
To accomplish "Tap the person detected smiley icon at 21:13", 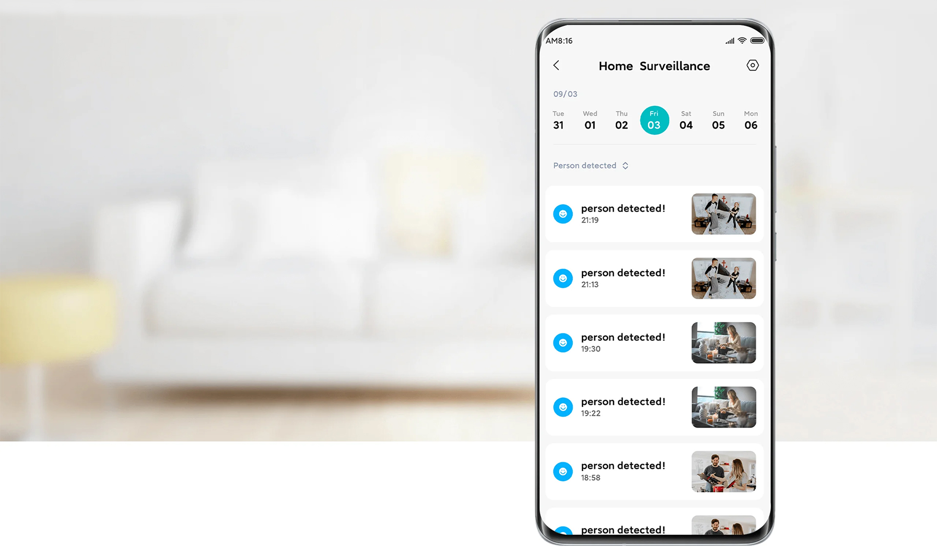I will (x=564, y=277).
